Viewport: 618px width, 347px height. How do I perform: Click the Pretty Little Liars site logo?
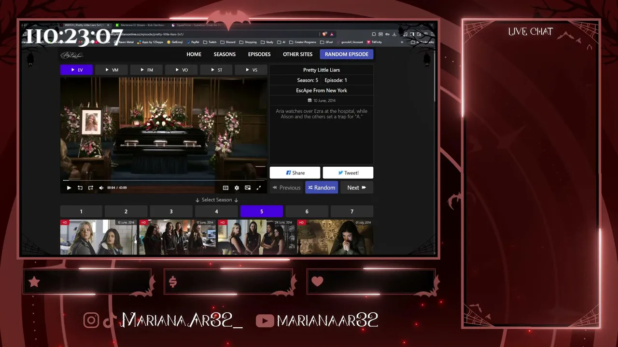[71, 55]
